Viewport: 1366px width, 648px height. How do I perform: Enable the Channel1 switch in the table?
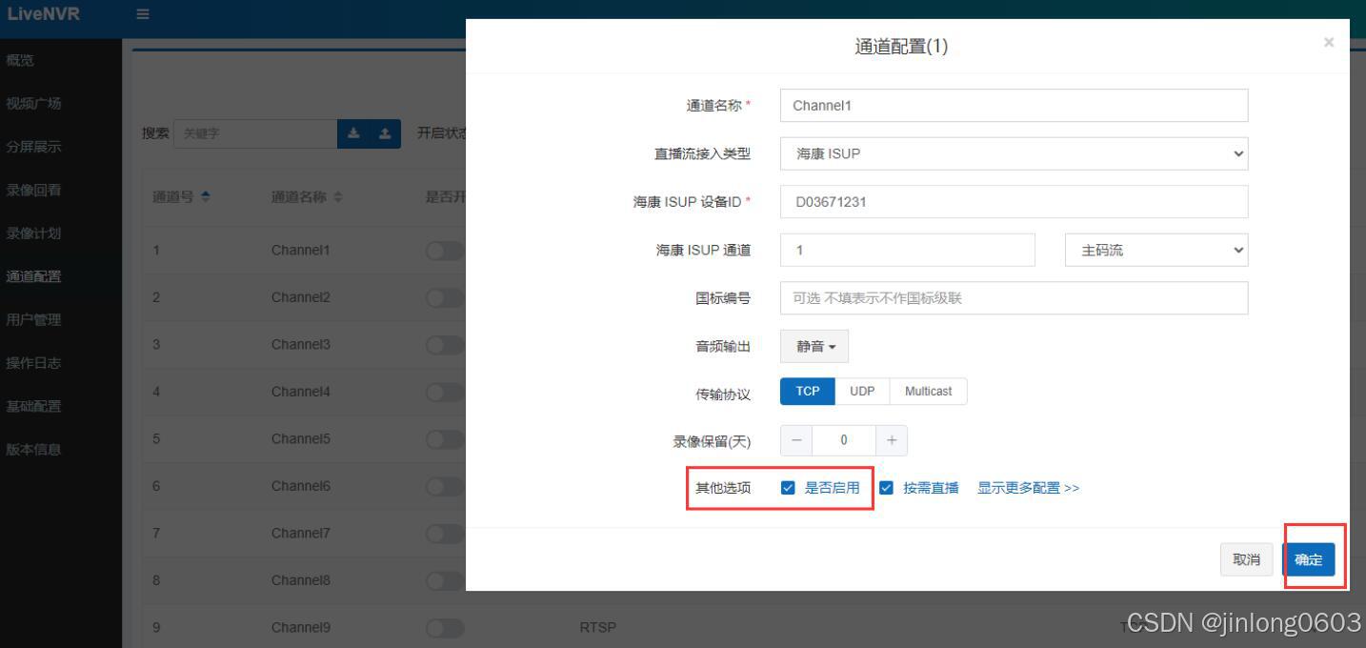(441, 250)
